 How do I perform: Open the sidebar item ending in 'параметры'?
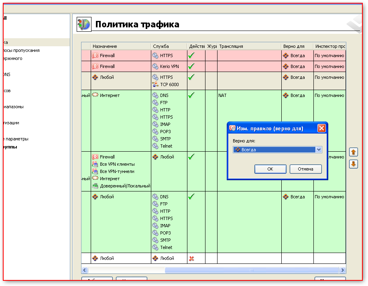(x=16, y=139)
